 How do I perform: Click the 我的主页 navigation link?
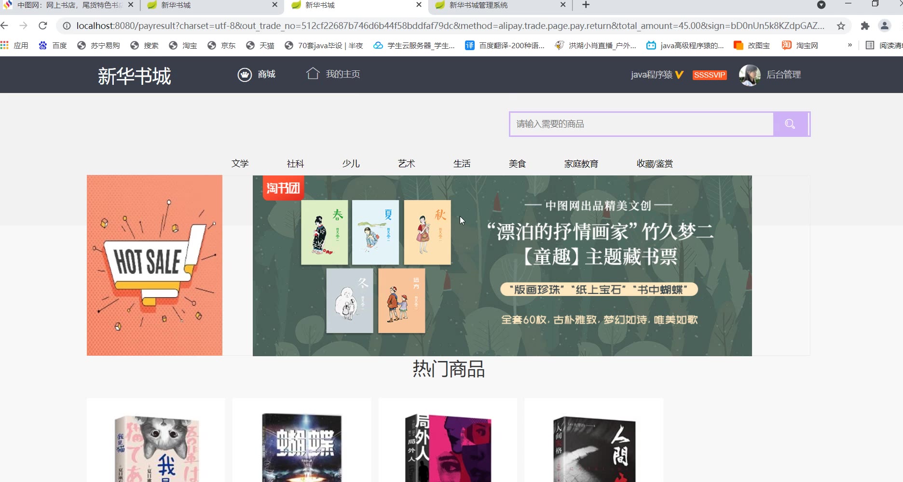click(x=343, y=74)
